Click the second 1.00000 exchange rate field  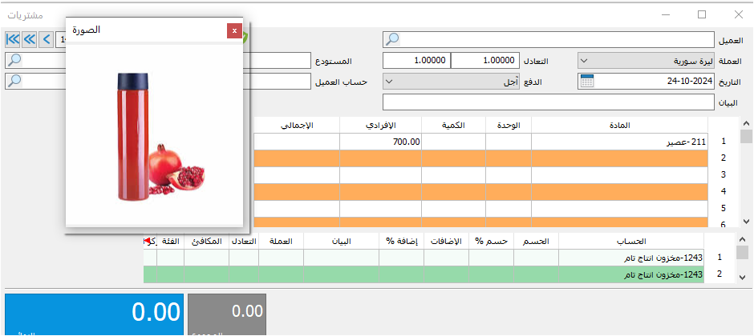pyautogui.click(x=417, y=61)
